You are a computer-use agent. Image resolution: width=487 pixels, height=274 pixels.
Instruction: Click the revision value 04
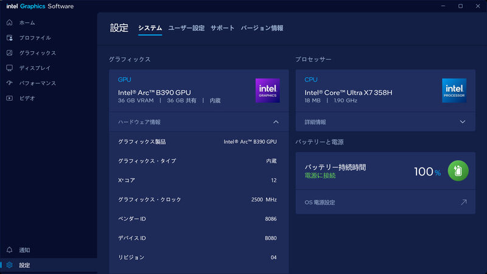pyautogui.click(x=273, y=257)
